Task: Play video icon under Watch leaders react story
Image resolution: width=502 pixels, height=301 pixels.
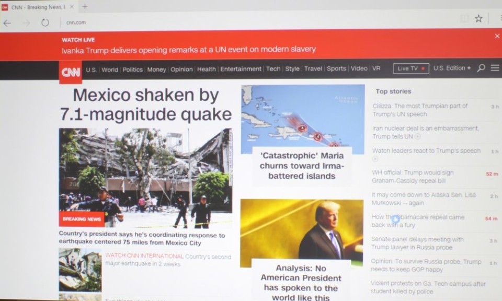Action: pyautogui.click(x=375, y=159)
